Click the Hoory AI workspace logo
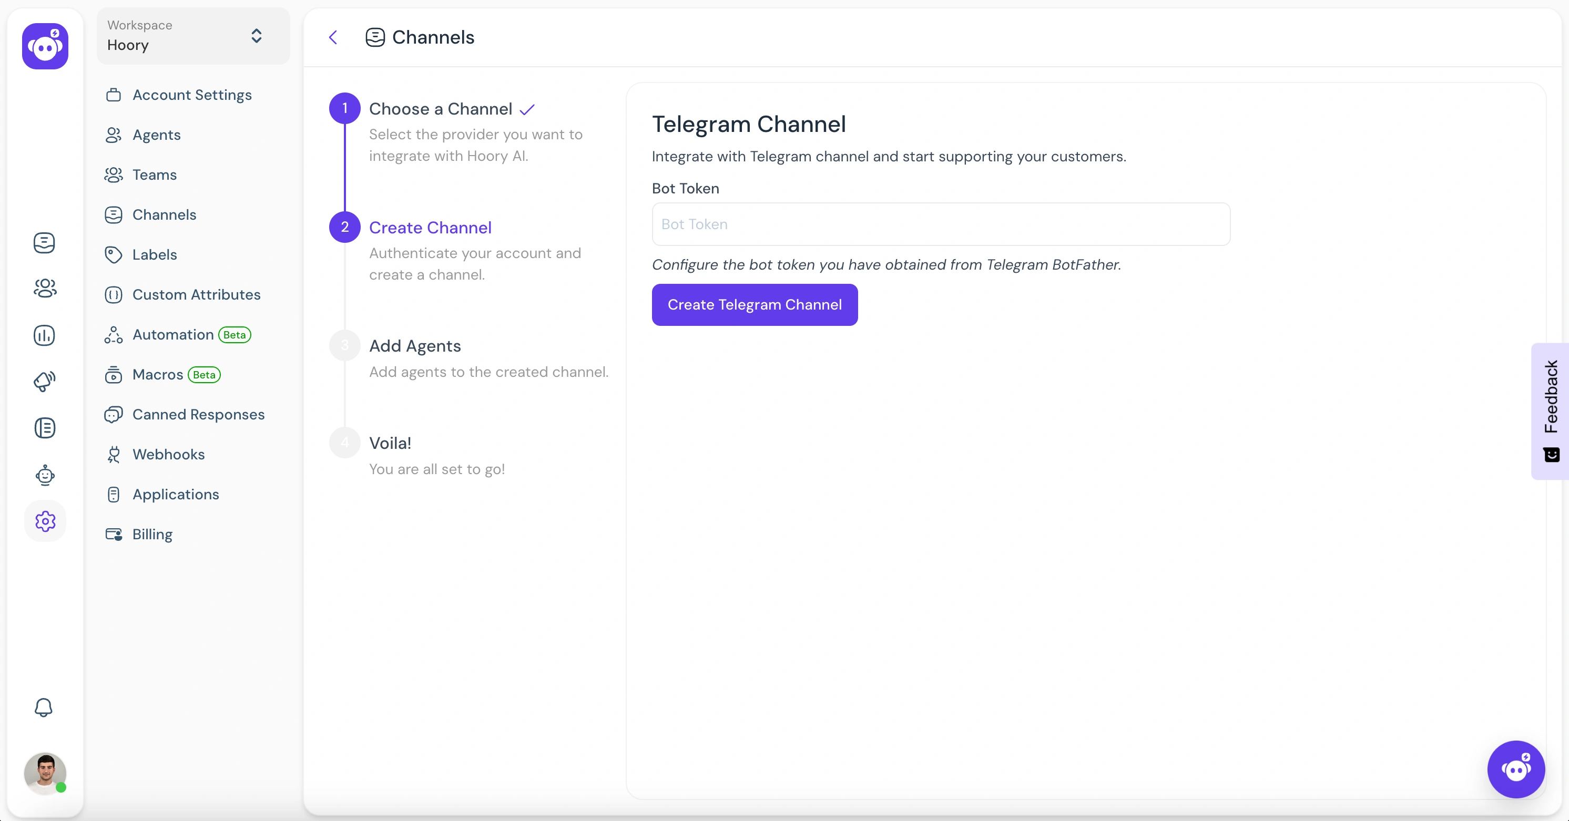1569x821 pixels. 44,46
